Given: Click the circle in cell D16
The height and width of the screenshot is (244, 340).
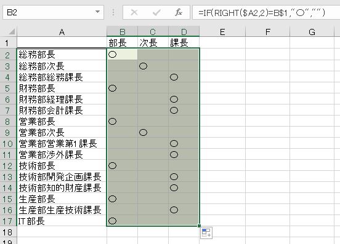Looking at the screenshot, I should [x=174, y=210].
